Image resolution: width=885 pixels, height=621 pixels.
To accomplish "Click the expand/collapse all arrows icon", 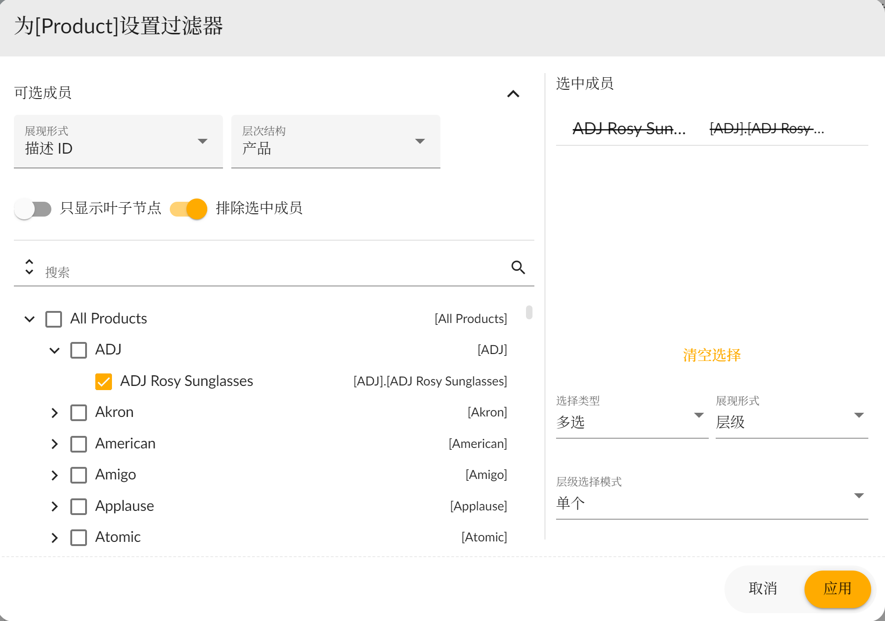I will pyautogui.click(x=29, y=267).
